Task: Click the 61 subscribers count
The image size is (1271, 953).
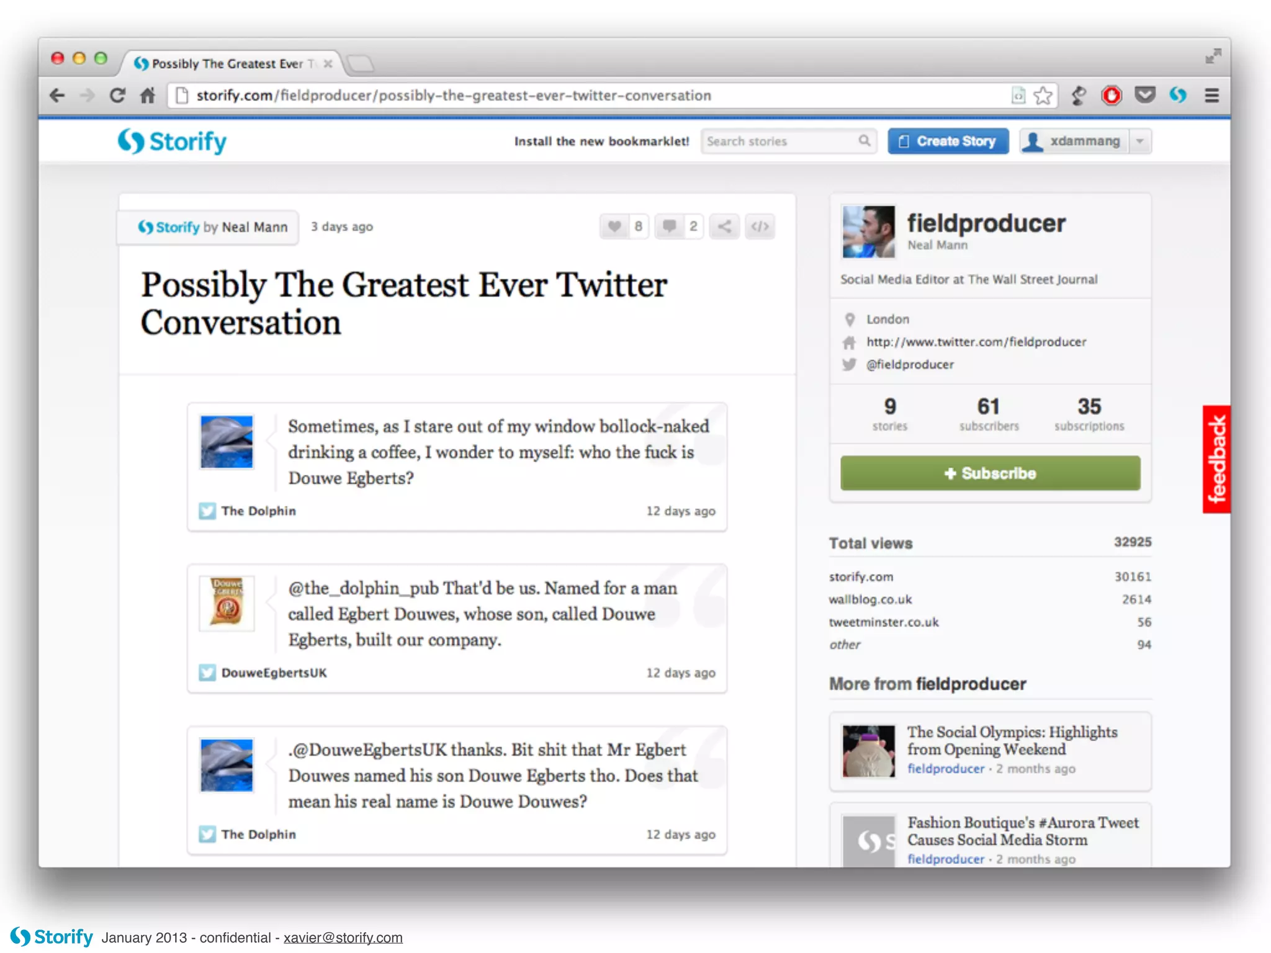Action: 989,414
